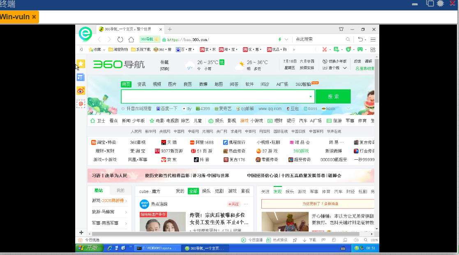The height and width of the screenshot is (255, 459).
Task: Select the 资讯 search tab
Action: click(141, 84)
